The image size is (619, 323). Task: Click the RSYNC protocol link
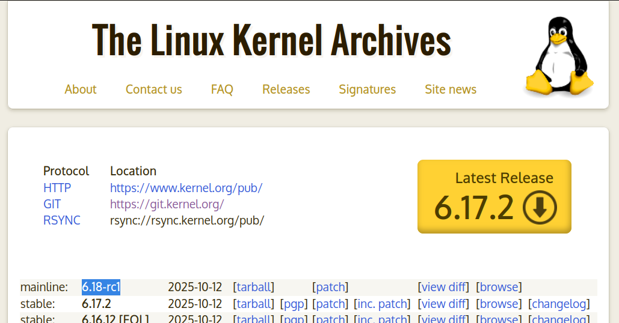61,220
